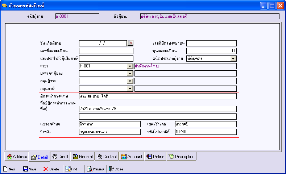
Task: Click the ทุนจดทะเบียน amount field
Action: point(211,51)
